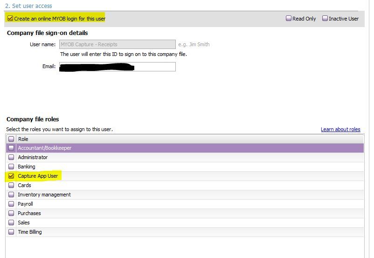This screenshot has height=258, width=374.
Task: Select the Payroll row label
Action: 25,204
